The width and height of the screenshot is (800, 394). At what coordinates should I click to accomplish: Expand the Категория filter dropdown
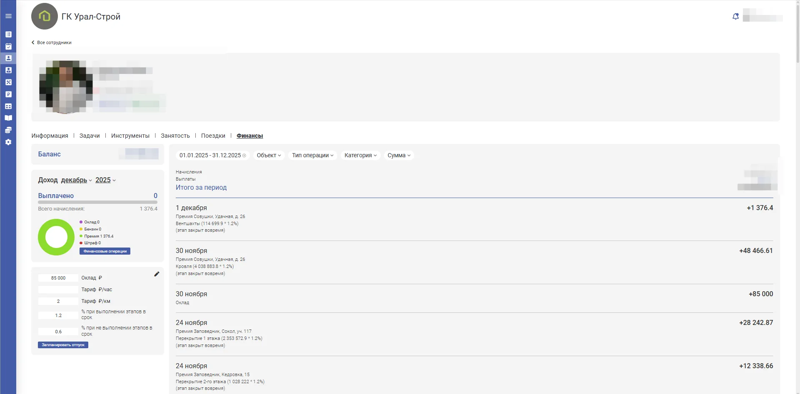click(x=360, y=156)
